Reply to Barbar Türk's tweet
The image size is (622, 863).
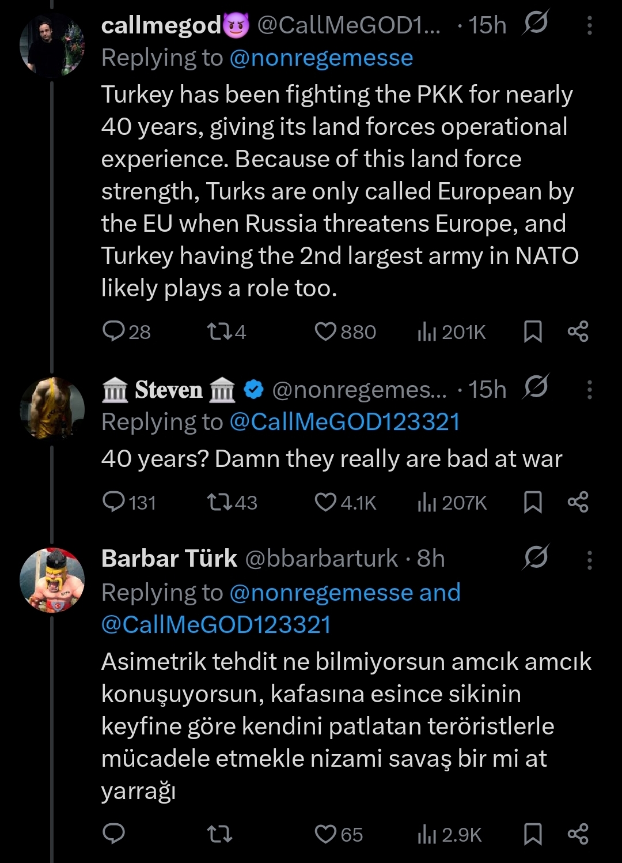[x=114, y=834]
